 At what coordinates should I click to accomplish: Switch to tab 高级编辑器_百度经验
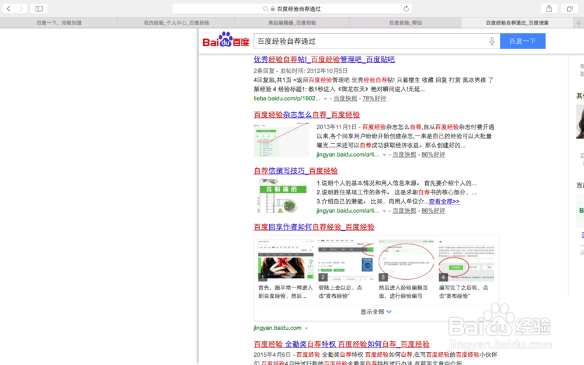[292, 23]
